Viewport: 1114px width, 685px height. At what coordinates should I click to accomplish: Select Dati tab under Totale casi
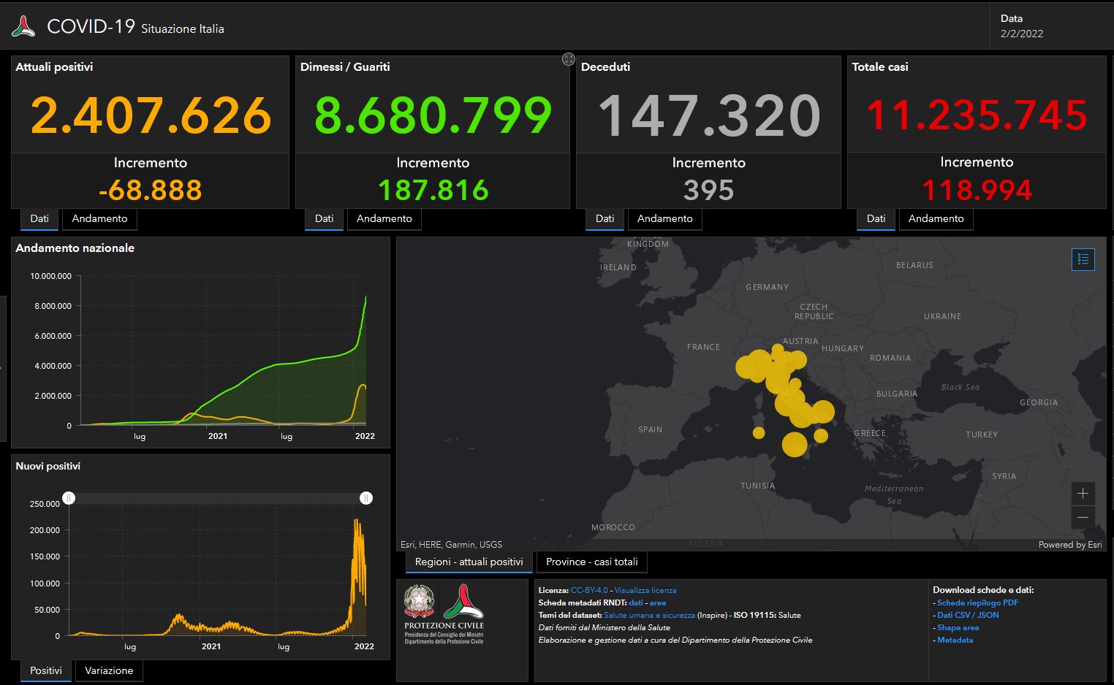point(876,218)
